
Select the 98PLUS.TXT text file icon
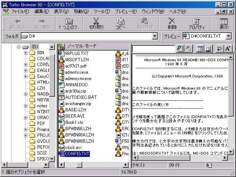(x=61, y=53)
